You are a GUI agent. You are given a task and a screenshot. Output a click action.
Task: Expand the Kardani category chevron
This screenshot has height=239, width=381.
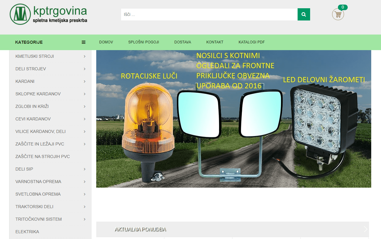85,81
